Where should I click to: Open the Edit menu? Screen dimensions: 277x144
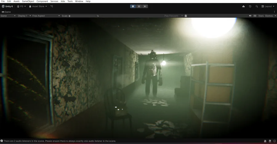click(9, 1)
